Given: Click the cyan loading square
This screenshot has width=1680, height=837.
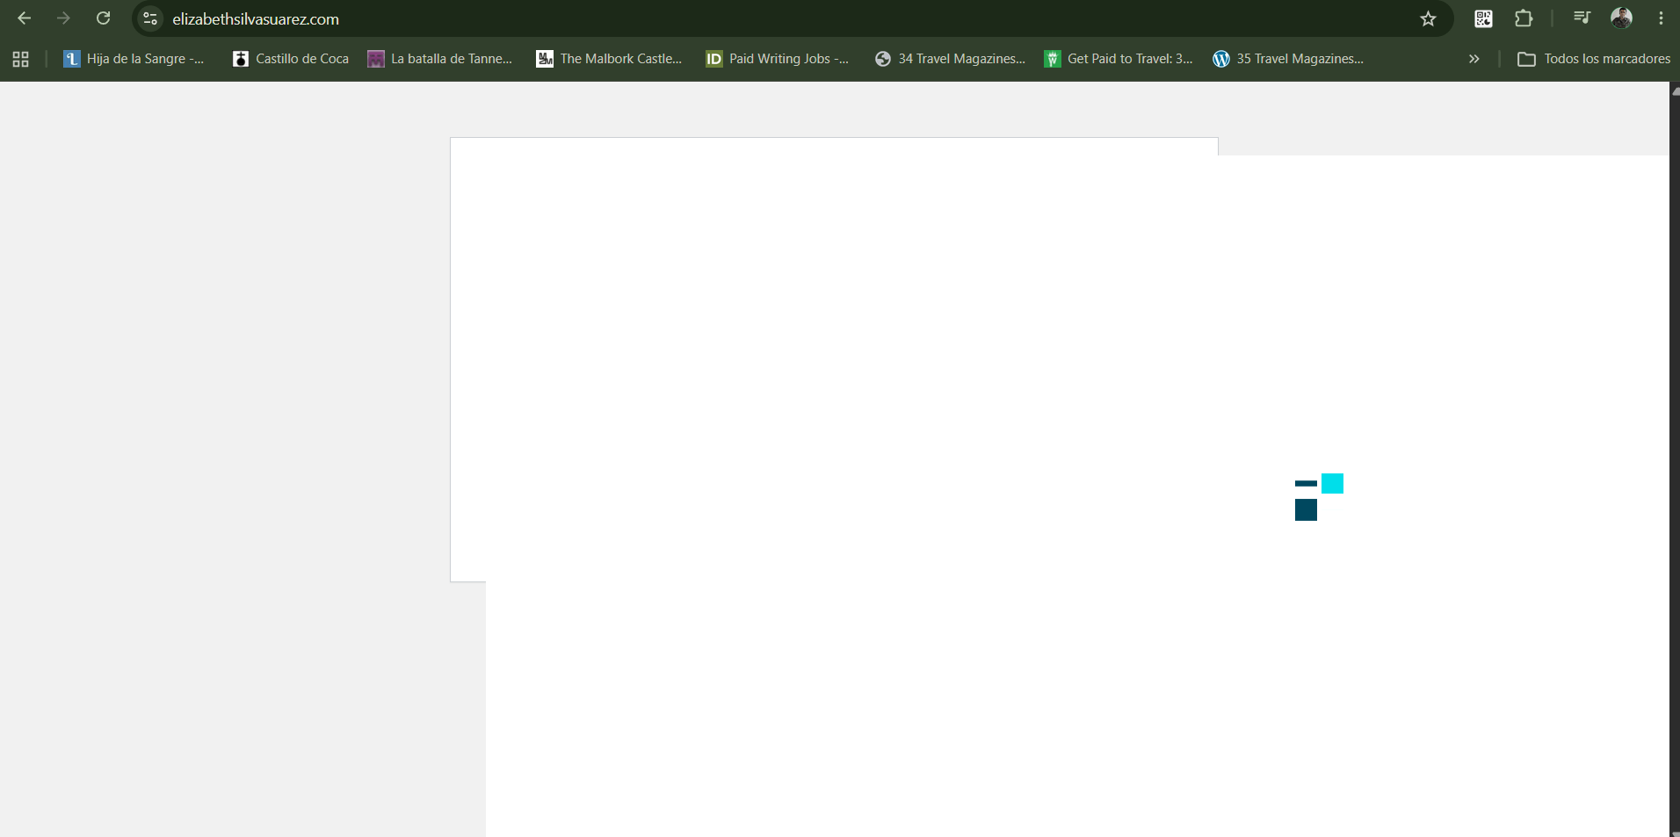Looking at the screenshot, I should tap(1332, 483).
